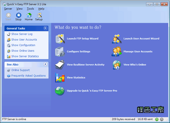Go to Home via toolbar house icon
The width and height of the screenshot is (170, 123).
29,15
